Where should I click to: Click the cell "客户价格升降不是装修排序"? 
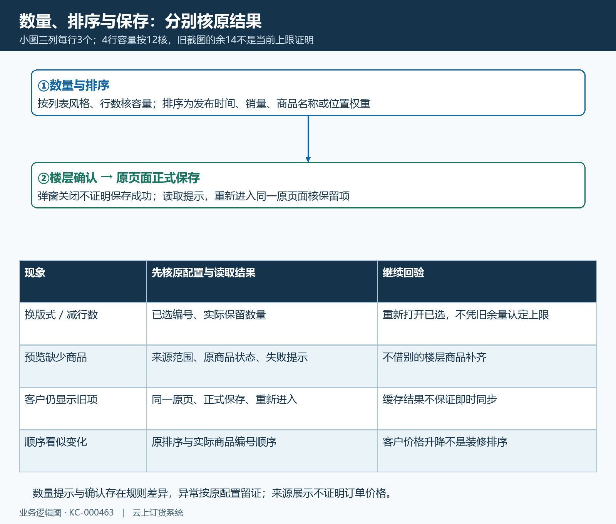tap(487, 451)
